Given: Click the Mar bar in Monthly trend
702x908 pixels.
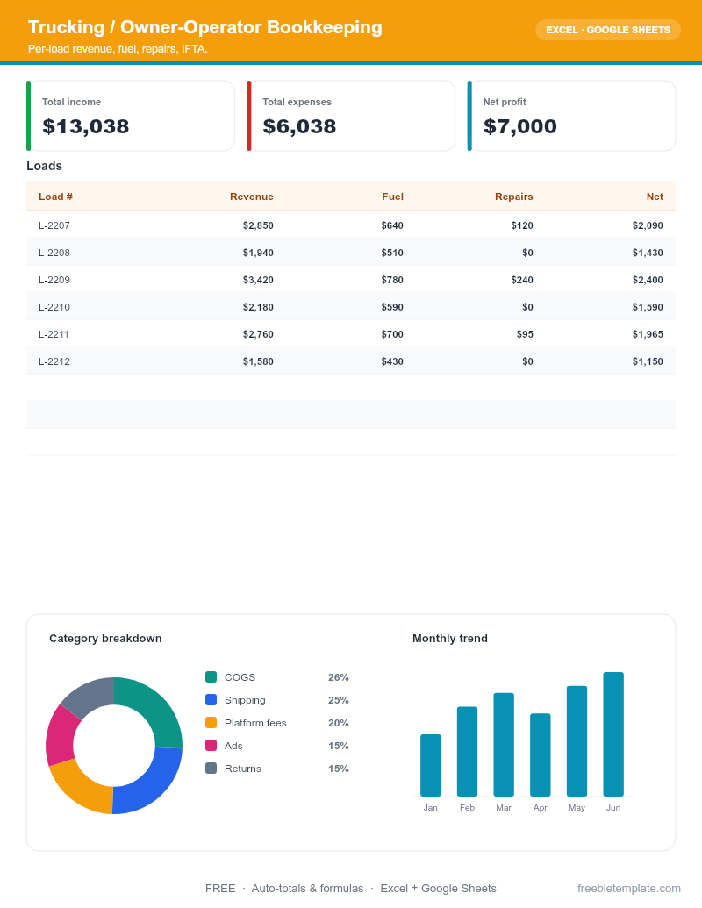Looking at the screenshot, I should 504,745.
